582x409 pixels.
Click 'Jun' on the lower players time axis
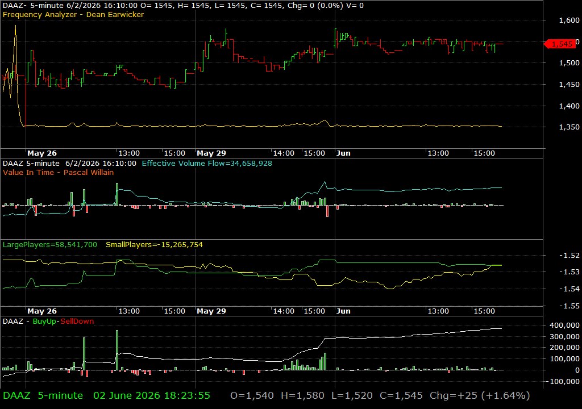click(x=343, y=311)
